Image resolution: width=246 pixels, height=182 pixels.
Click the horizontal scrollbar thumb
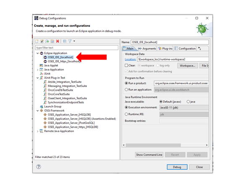point(153,145)
